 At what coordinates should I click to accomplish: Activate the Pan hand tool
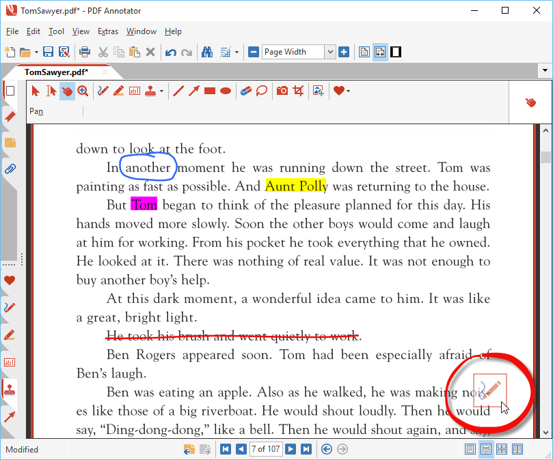67,91
